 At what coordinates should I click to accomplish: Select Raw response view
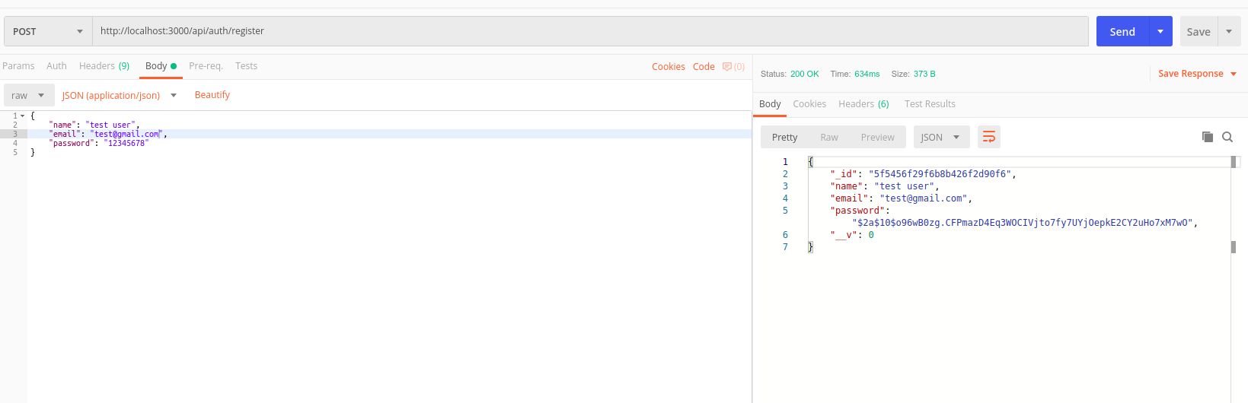(x=828, y=137)
